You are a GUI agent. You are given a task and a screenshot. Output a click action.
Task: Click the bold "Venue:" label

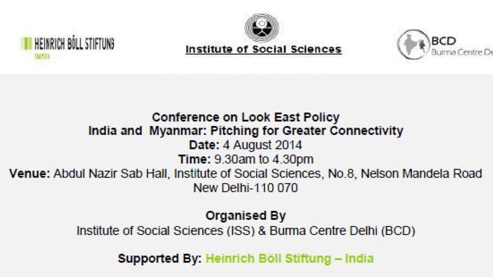tap(30, 174)
